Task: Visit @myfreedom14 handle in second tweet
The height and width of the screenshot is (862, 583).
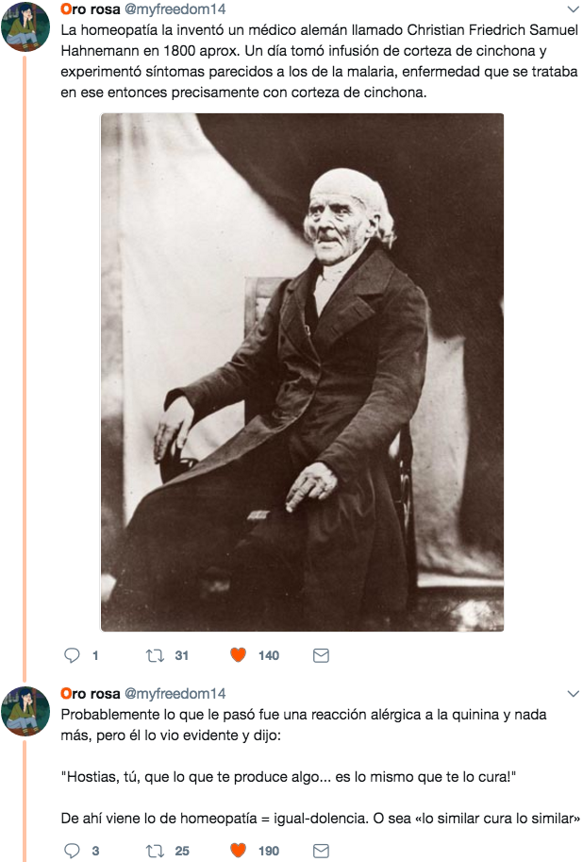Action: pos(175,694)
